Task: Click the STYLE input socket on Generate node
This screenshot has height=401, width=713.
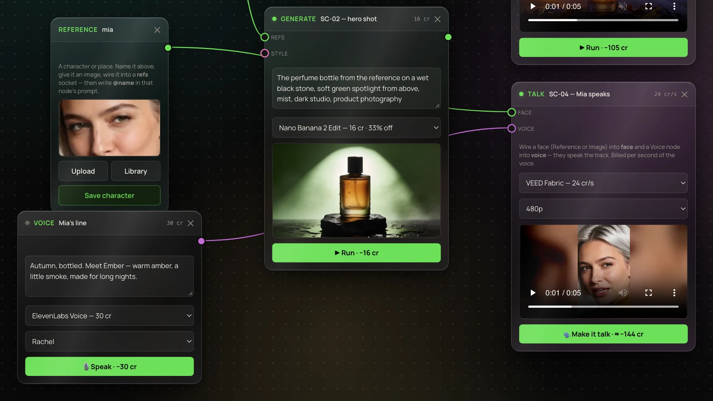Action: tap(265, 53)
